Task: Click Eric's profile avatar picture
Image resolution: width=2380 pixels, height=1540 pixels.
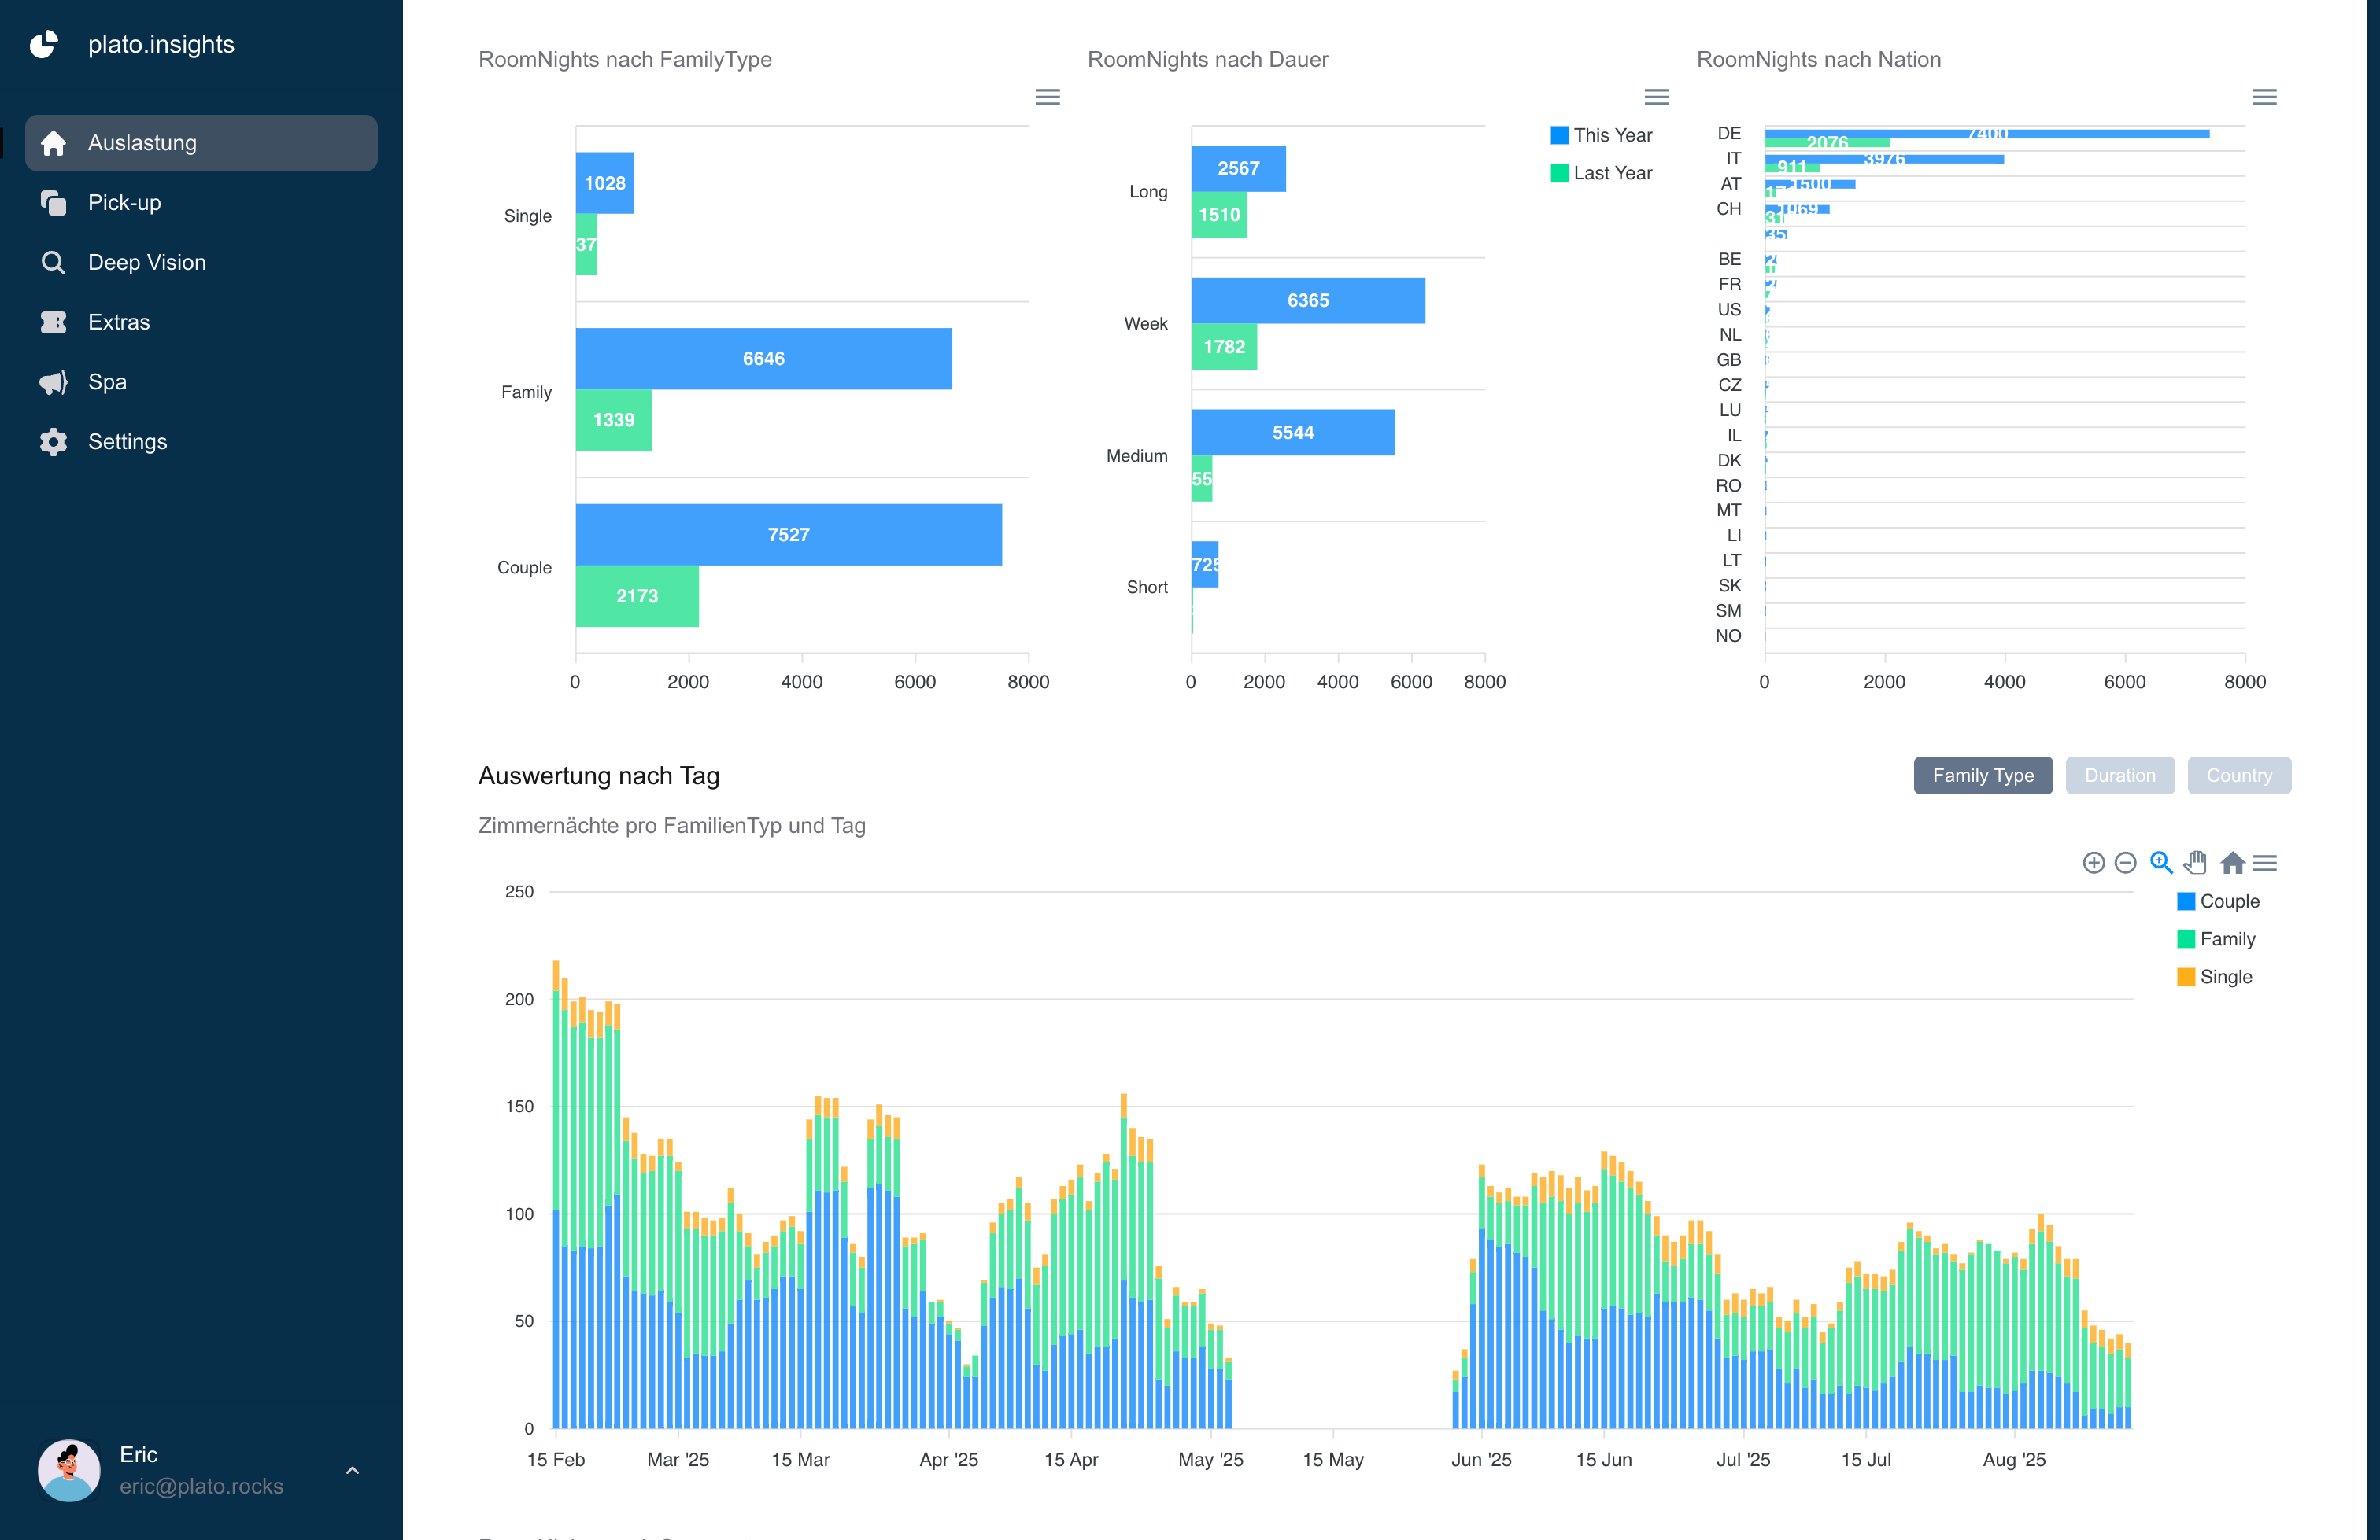Action: (x=68, y=1470)
